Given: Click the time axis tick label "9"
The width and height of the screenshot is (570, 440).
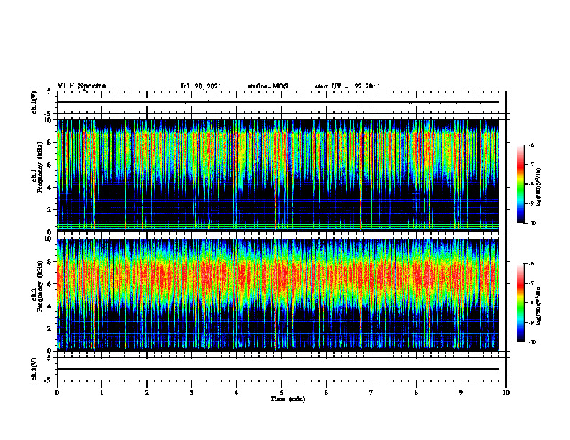Looking at the screenshot, I should tap(461, 393).
